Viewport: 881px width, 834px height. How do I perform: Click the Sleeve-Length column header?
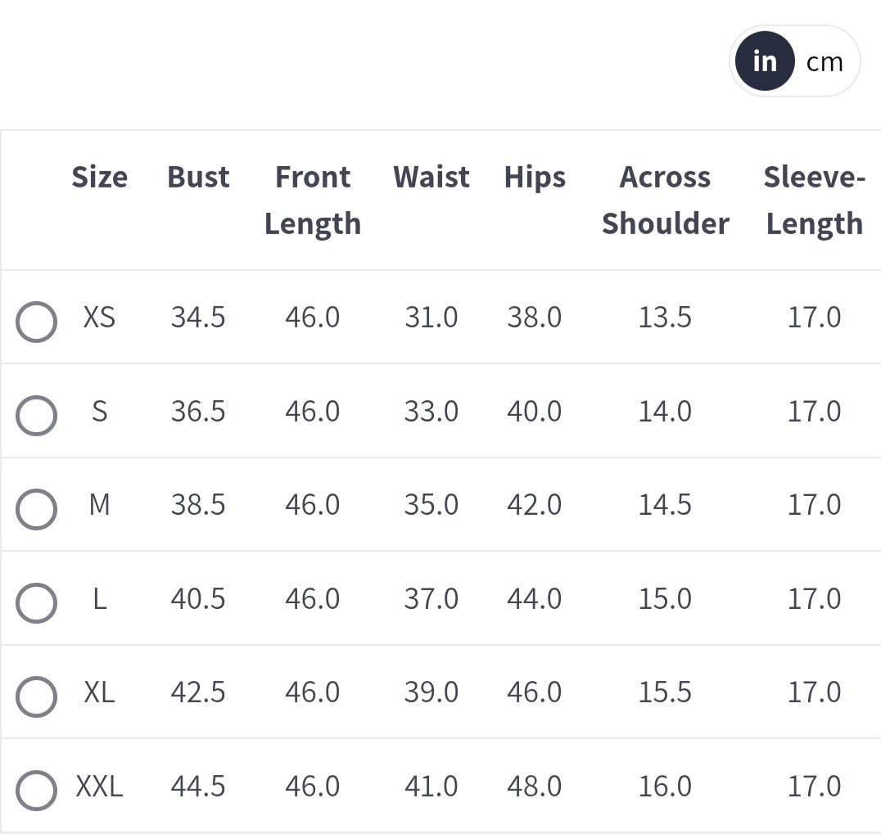click(x=814, y=200)
